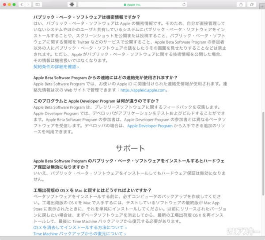Viewport: 265px width, 240px height.
Task: Reload the page with the refresh icon
Action: [184, 4]
